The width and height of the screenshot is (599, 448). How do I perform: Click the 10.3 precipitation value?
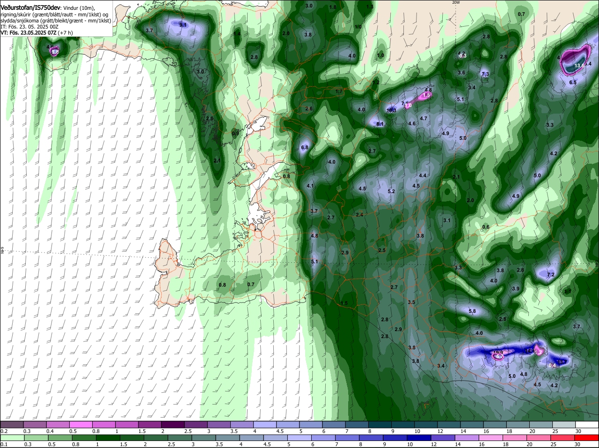392,110
